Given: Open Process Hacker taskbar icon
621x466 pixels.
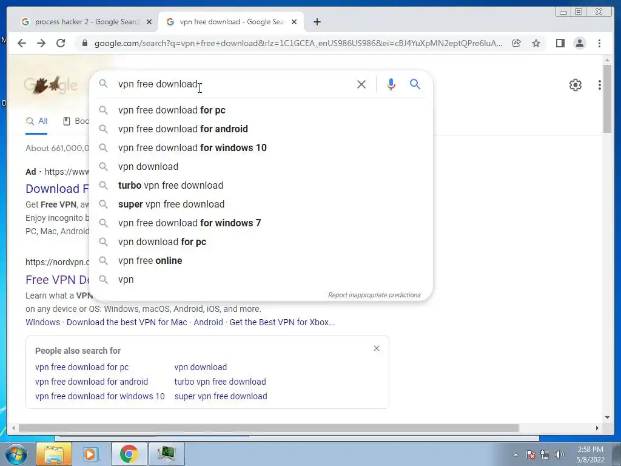Looking at the screenshot, I should tap(166, 454).
